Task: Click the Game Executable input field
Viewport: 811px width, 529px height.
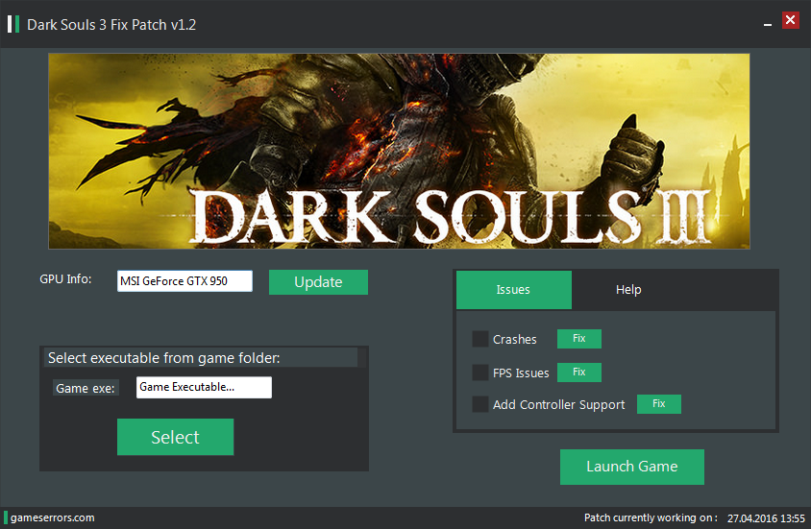Action: (204, 387)
